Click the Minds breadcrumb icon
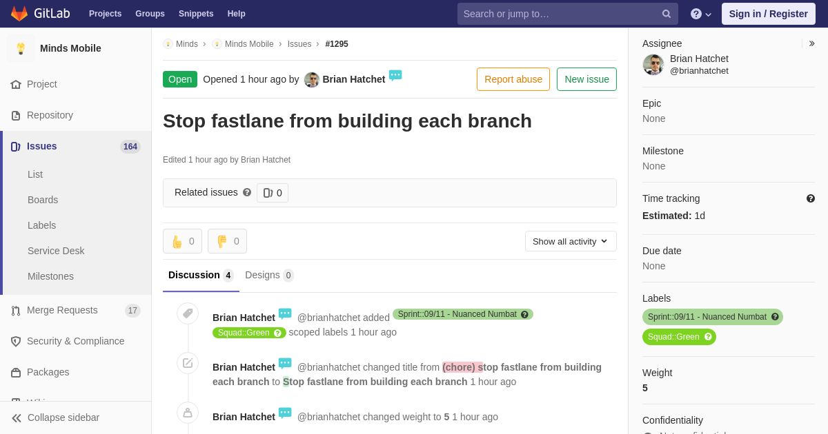 tap(168, 44)
